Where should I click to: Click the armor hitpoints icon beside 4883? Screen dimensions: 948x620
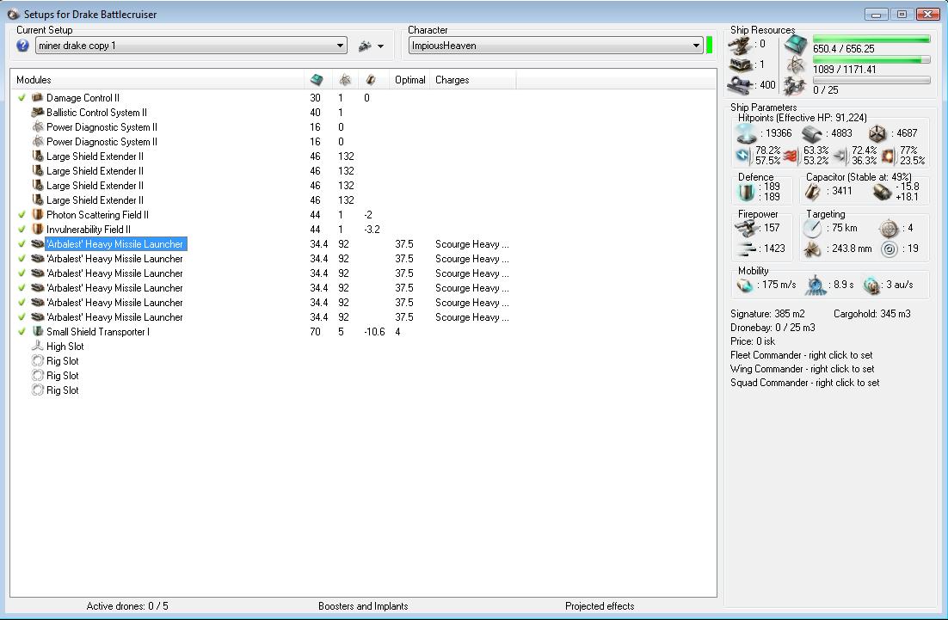coord(813,134)
